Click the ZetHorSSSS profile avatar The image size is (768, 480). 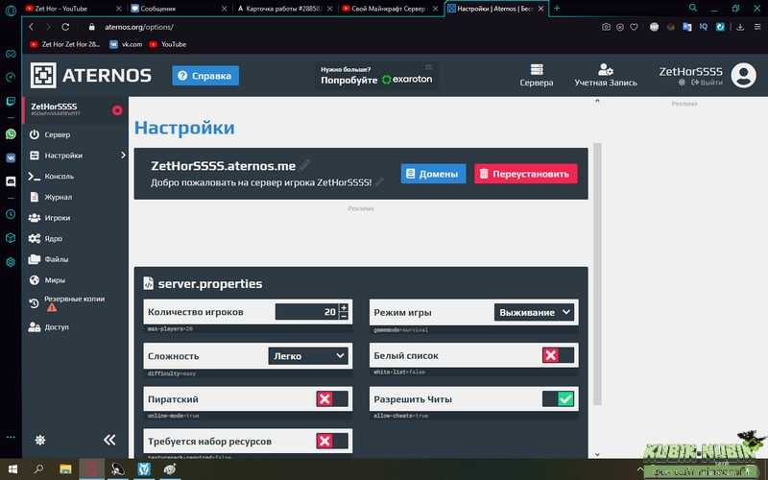[743, 76]
